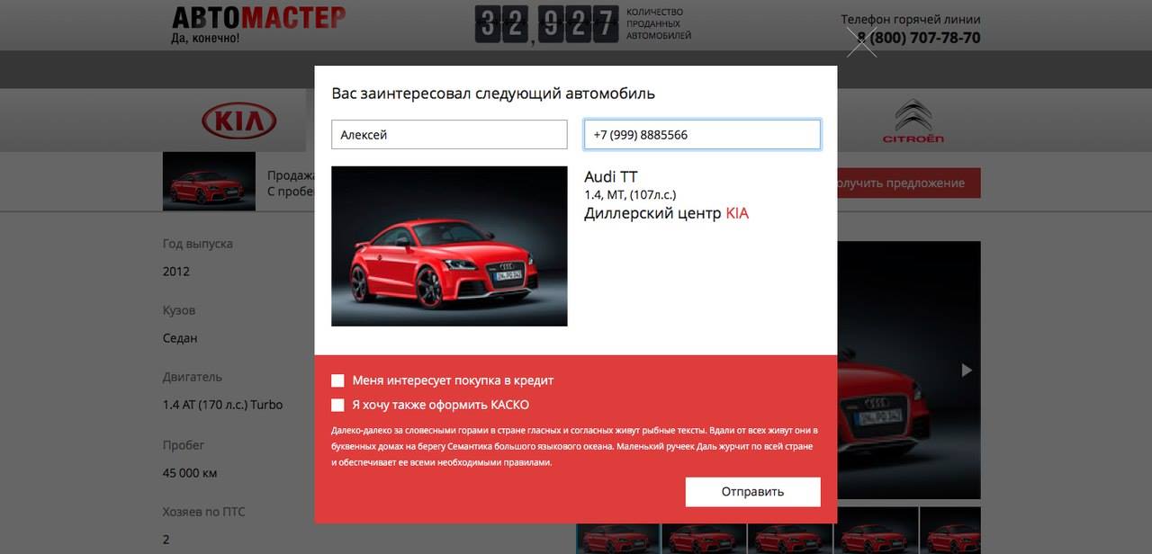Screen dimensions: 1152x554
Task: Select the small car thumbnail beside Продажа text
Action: pyautogui.click(x=209, y=181)
